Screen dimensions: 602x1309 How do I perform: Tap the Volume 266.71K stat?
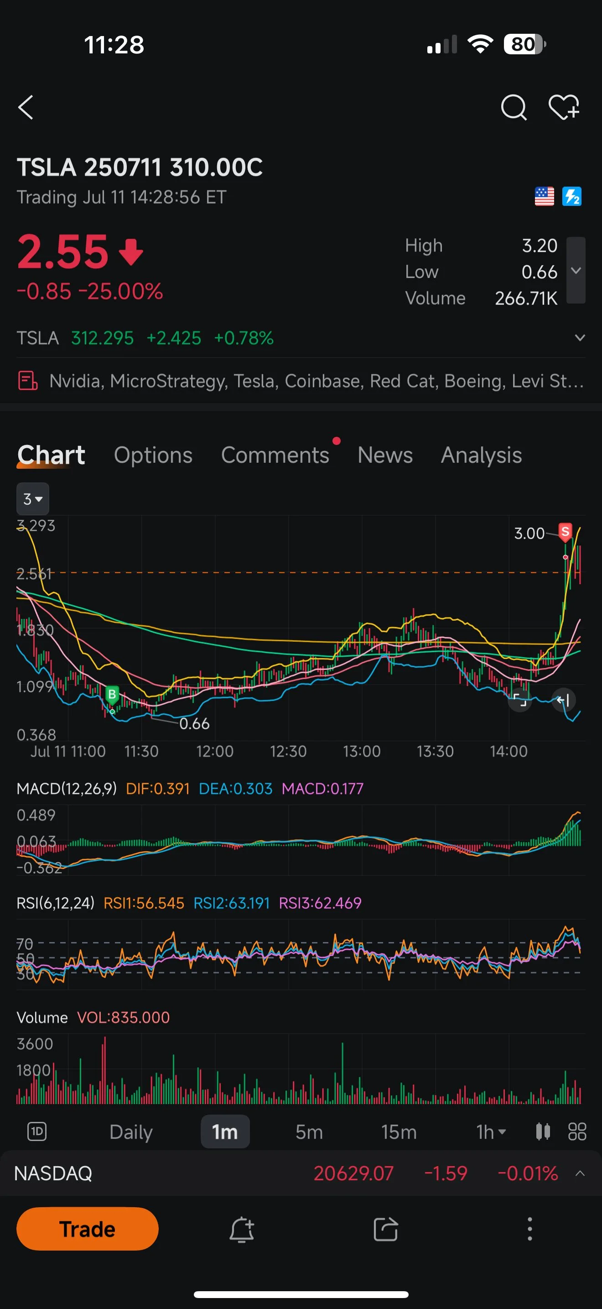pyautogui.click(x=481, y=298)
